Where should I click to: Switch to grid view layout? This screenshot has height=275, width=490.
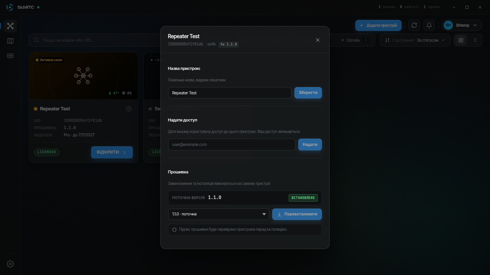point(461,40)
